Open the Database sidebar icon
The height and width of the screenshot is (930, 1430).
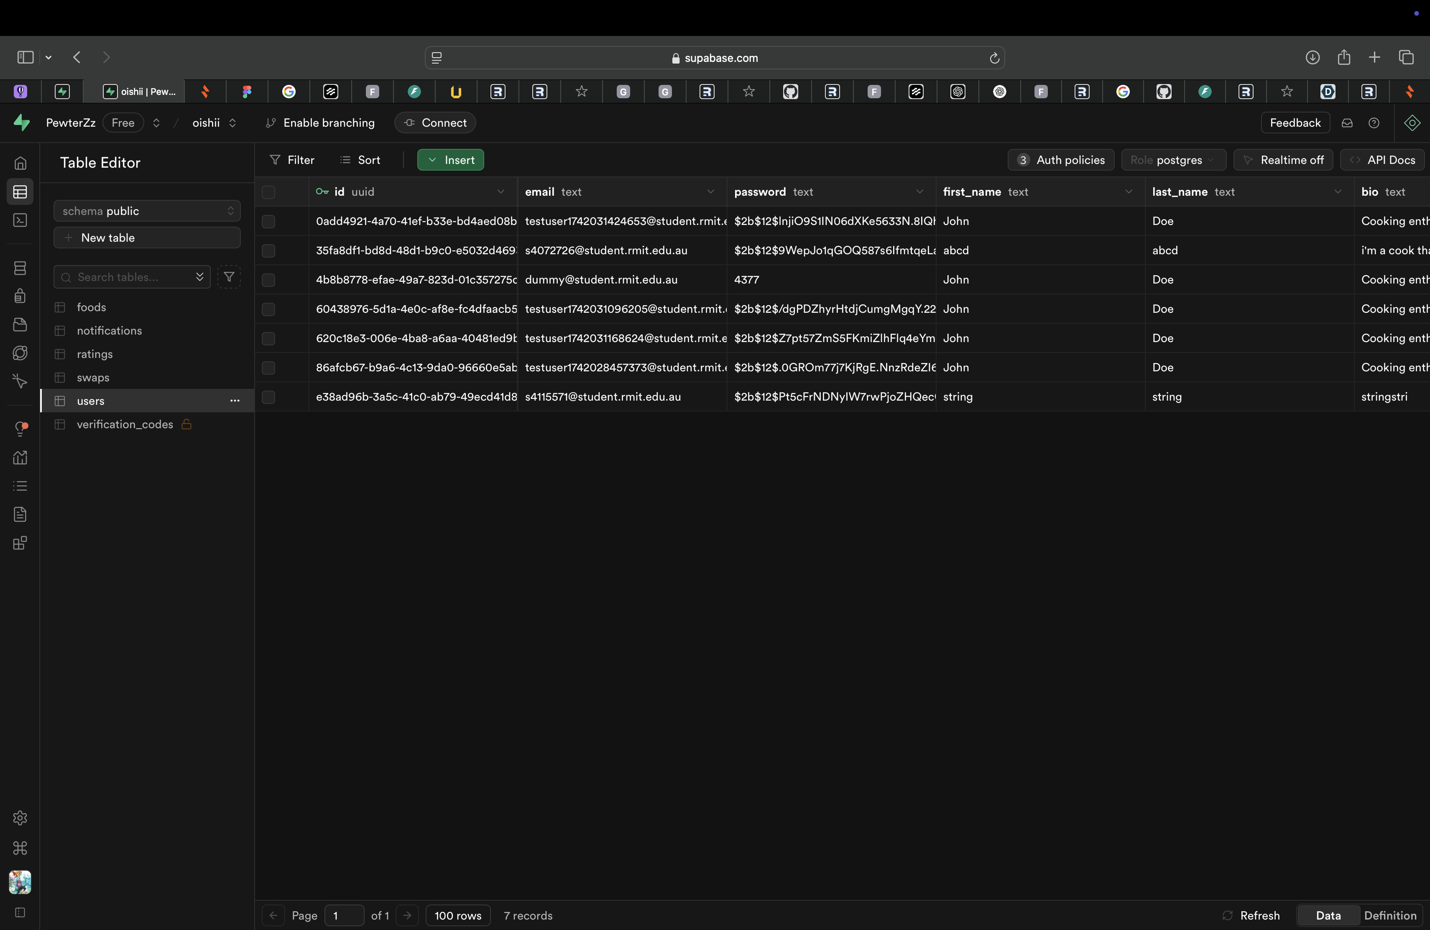(20, 268)
